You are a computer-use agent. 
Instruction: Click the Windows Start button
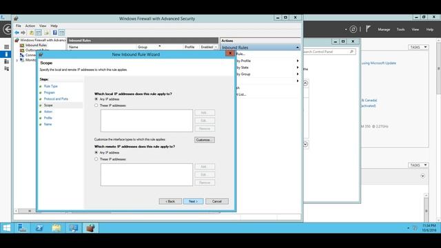coord(6,228)
